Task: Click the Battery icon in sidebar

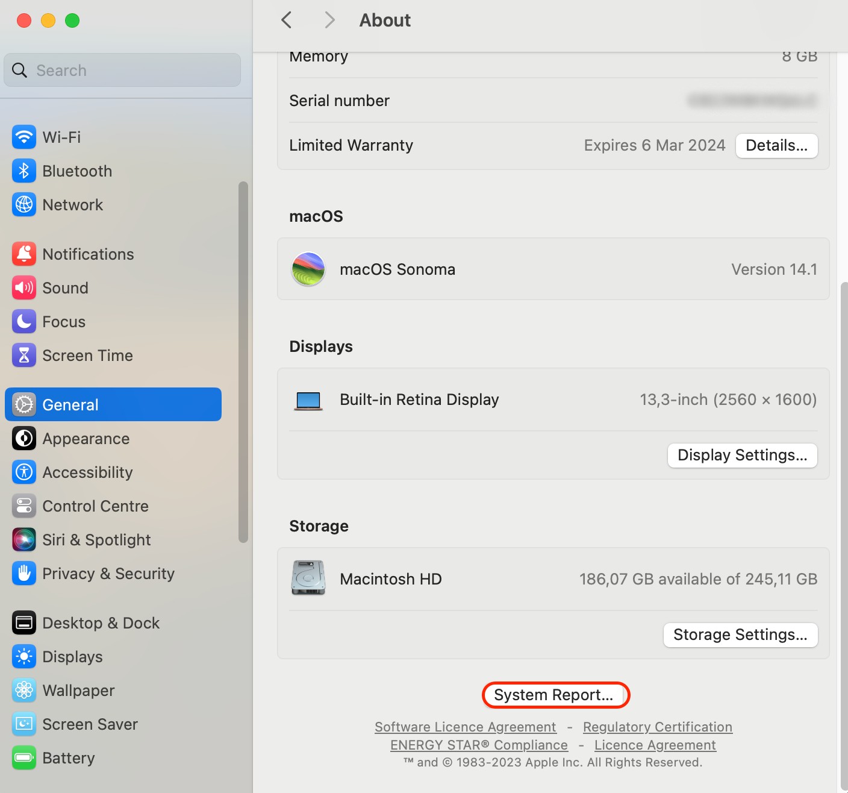Action: click(x=24, y=758)
